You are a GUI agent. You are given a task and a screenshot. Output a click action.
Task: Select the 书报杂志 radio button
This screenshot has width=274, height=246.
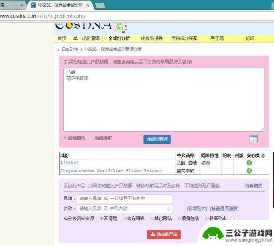pos(207,219)
